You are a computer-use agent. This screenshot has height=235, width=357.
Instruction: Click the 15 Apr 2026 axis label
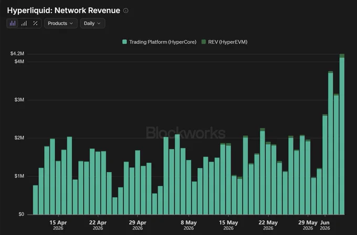click(x=58, y=225)
